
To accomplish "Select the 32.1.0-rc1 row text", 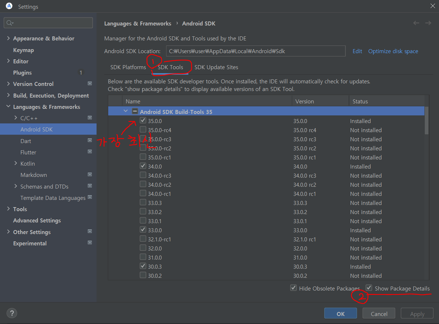I will [159, 239].
